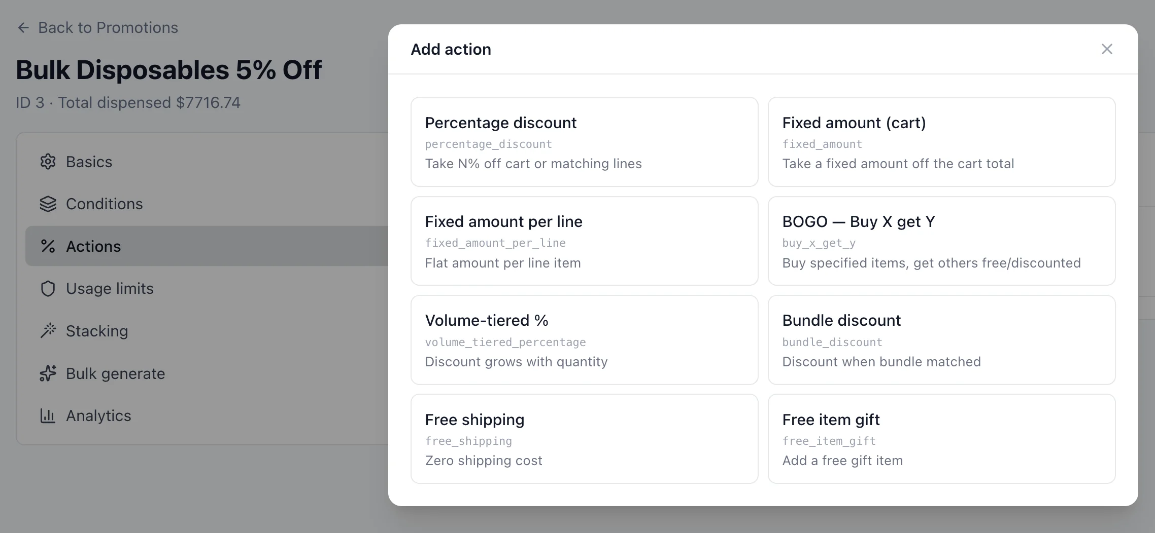
Task: Select the Actions percent icon
Action: [48, 246]
